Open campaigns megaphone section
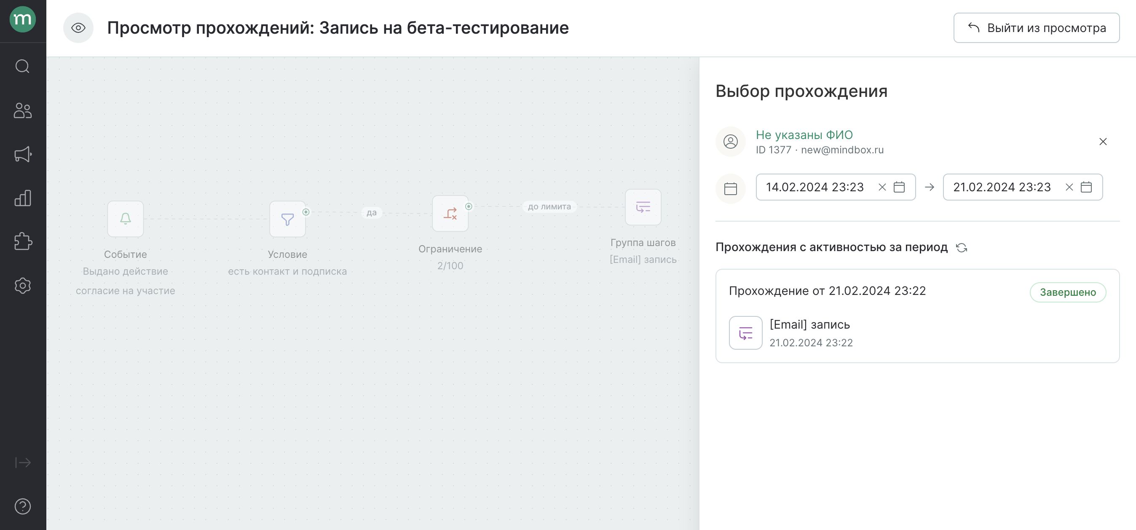Image resolution: width=1136 pixels, height=530 pixels. pyautogui.click(x=22, y=154)
